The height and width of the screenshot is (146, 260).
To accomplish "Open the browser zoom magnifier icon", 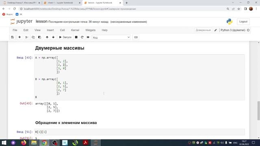I will click(x=228, y=9).
